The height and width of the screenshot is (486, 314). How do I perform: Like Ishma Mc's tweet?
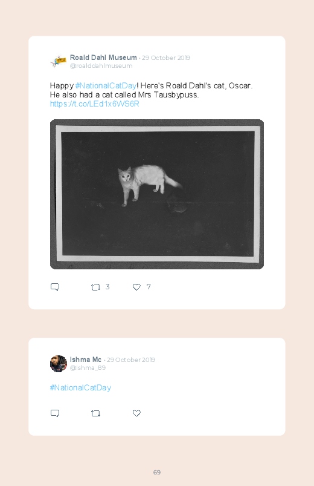point(136,413)
